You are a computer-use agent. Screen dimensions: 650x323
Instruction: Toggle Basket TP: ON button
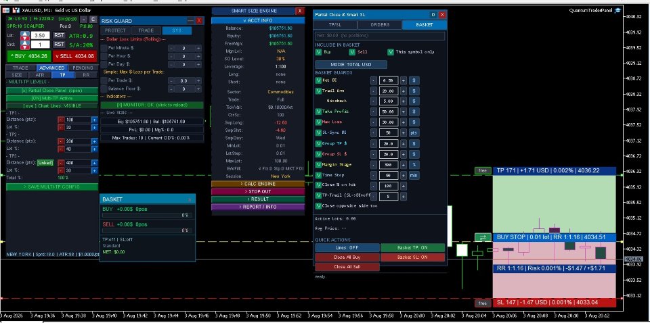pyautogui.click(x=412, y=248)
